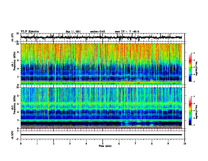The height and width of the screenshot is (161, 208).
Task: Click the "ch.3(V)" axis label
Action: 12,135
